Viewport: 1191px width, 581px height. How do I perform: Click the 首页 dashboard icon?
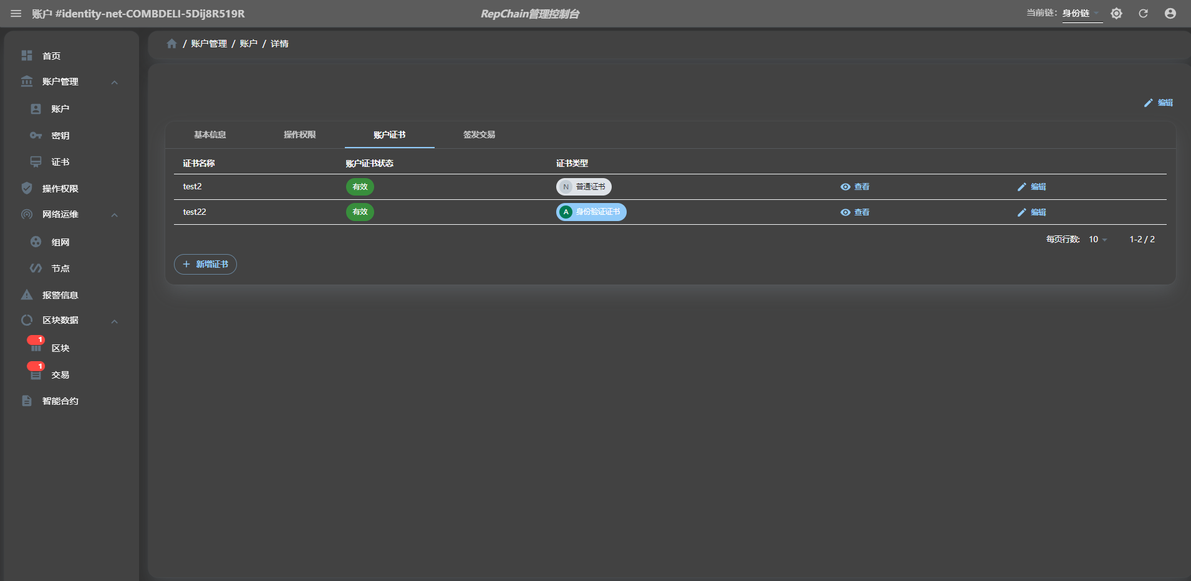tap(27, 55)
